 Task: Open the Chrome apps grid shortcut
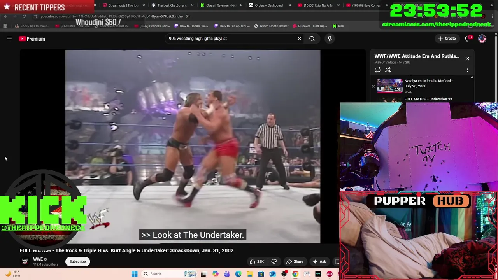point(5,26)
